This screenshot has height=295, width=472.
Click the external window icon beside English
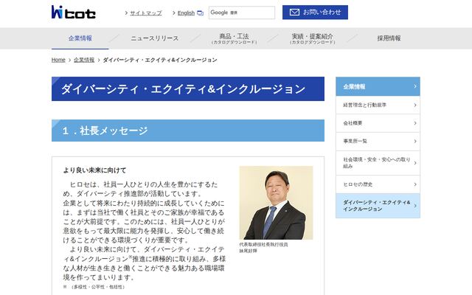tap(200, 13)
